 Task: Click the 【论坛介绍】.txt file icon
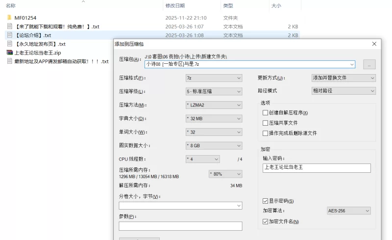point(9,35)
